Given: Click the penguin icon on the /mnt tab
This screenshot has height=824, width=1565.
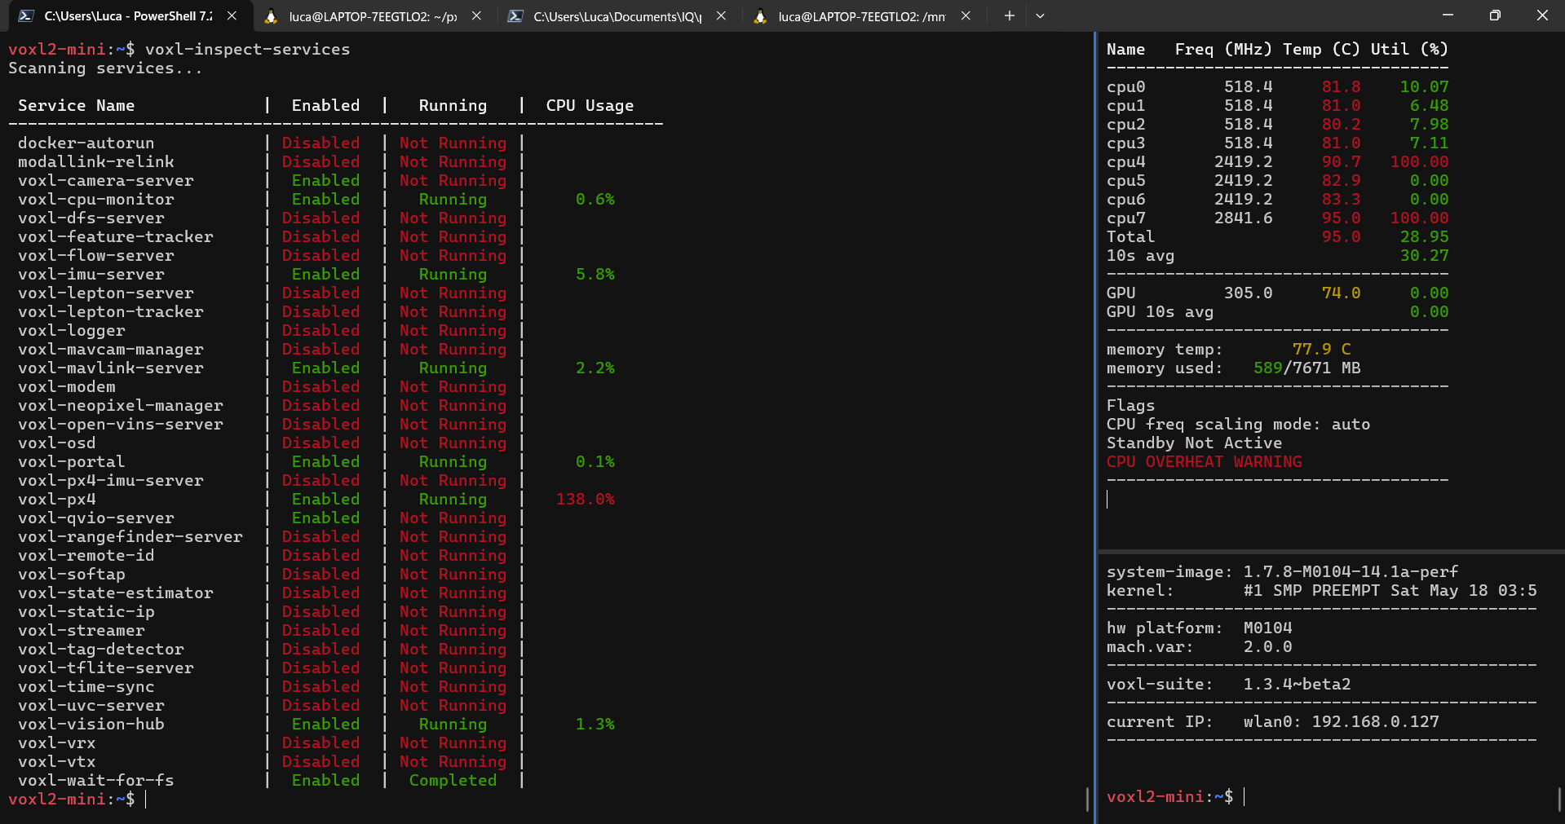Looking at the screenshot, I should (760, 15).
